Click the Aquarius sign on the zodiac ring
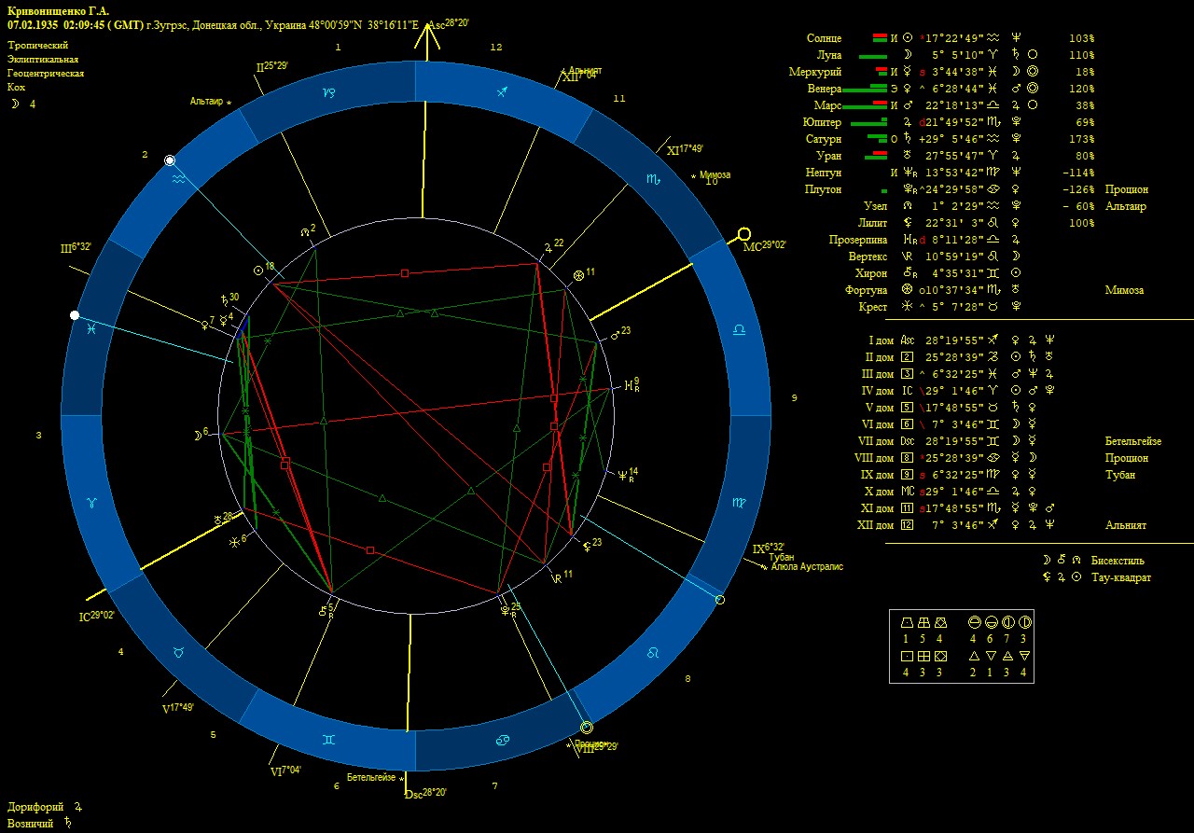This screenshot has width=1194, height=833. point(178,179)
